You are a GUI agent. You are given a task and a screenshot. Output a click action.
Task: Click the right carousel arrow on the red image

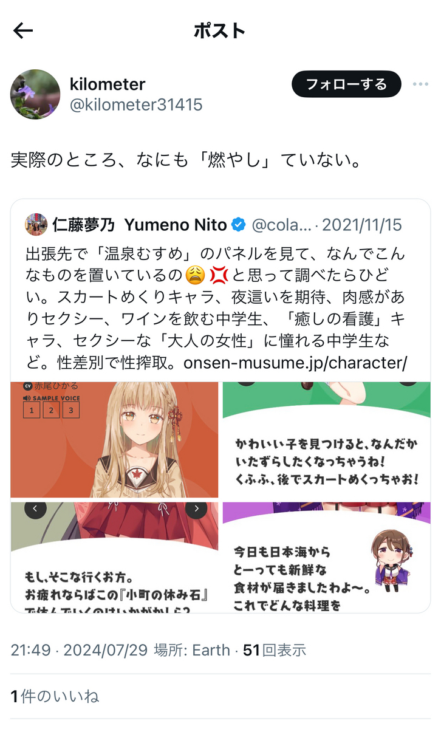click(x=196, y=509)
